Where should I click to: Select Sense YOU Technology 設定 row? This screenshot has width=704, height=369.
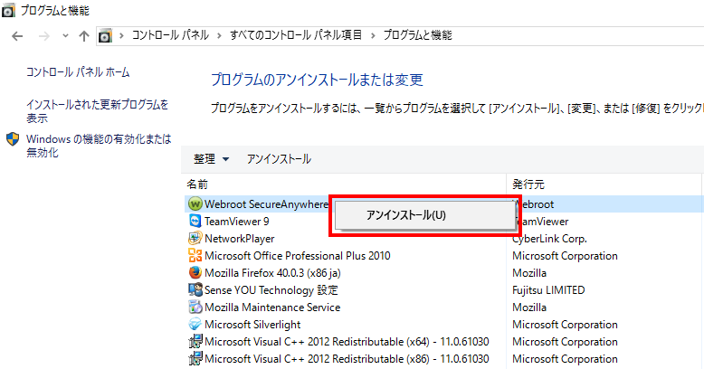[271, 290]
